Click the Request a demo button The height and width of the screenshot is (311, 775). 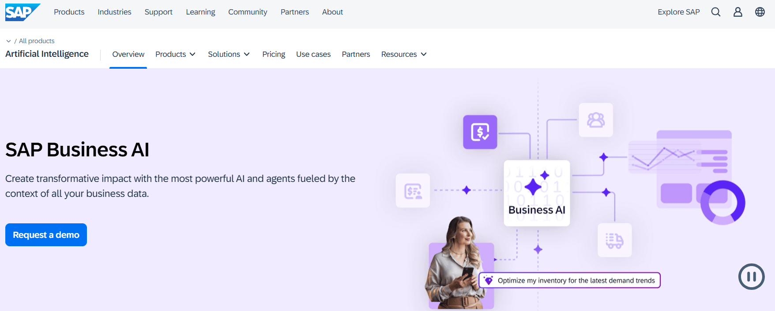(x=46, y=235)
